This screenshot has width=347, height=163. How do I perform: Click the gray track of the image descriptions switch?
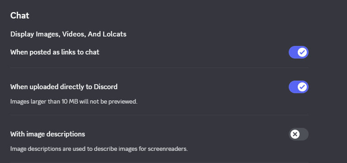[304, 134]
